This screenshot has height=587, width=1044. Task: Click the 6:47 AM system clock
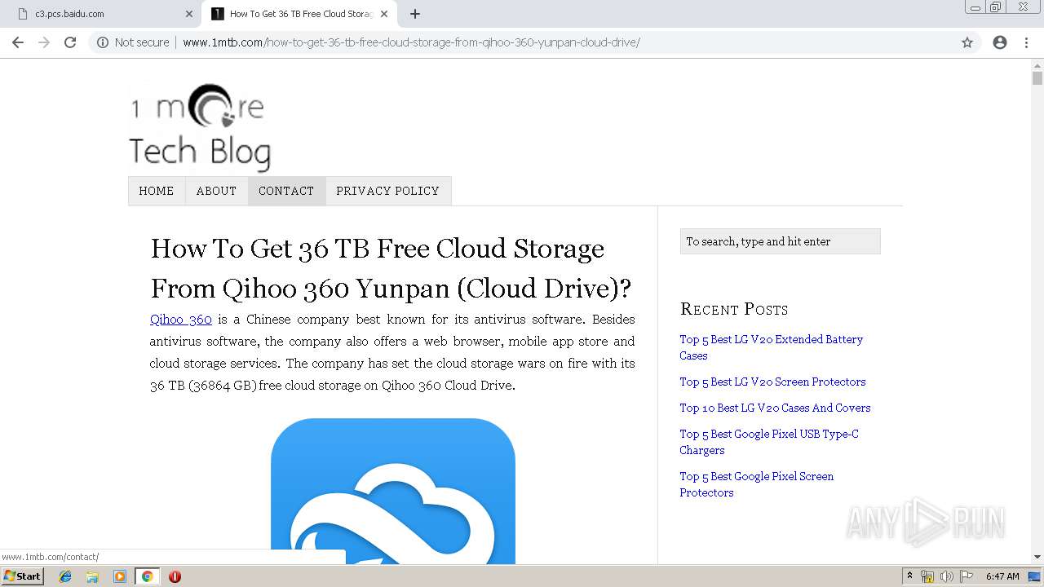[1002, 576]
